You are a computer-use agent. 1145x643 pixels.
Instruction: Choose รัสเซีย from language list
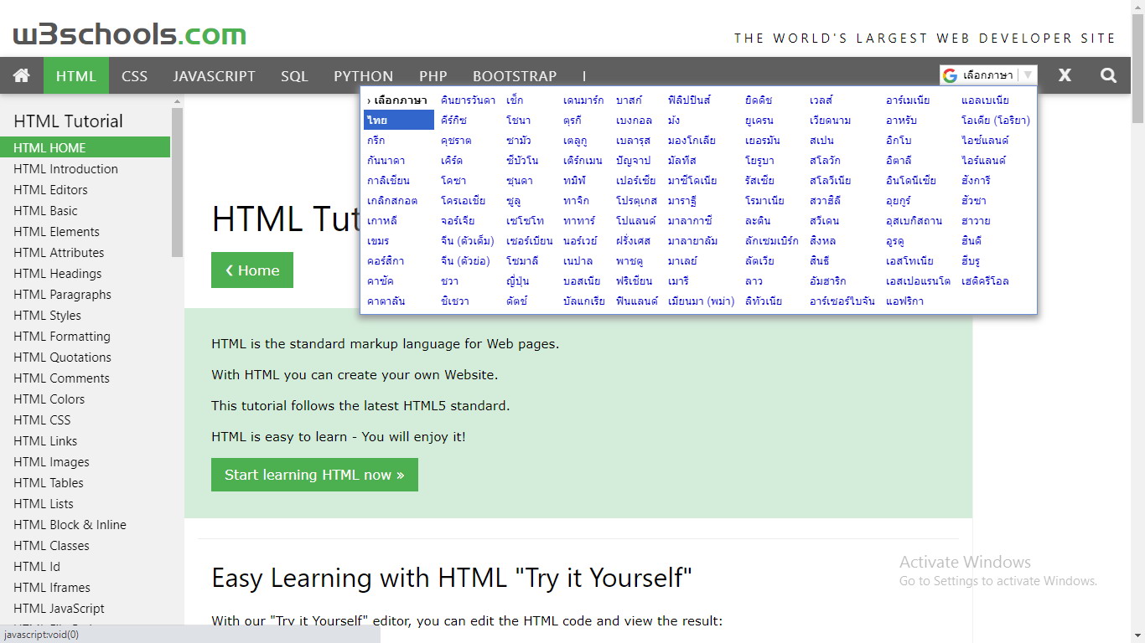pyautogui.click(x=759, y=180)
